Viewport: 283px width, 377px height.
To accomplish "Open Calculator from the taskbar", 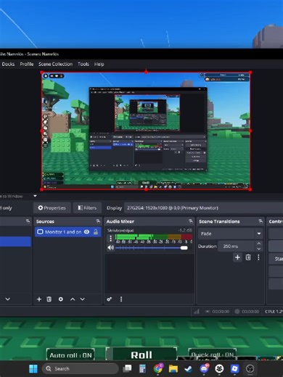I will pos(142,368).
